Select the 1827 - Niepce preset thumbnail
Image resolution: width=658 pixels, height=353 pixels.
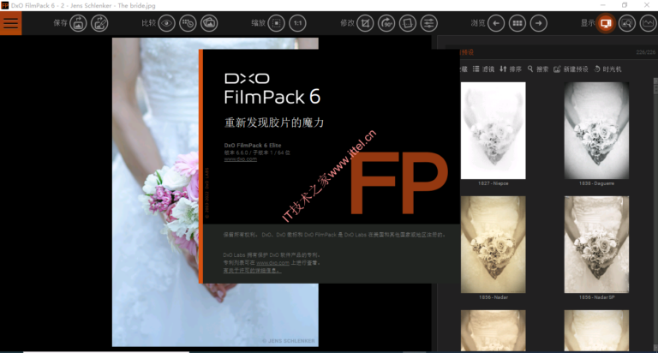[493, 130]
